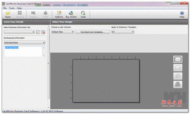
Task: Click the card back view button
Action: click(178, 68)
